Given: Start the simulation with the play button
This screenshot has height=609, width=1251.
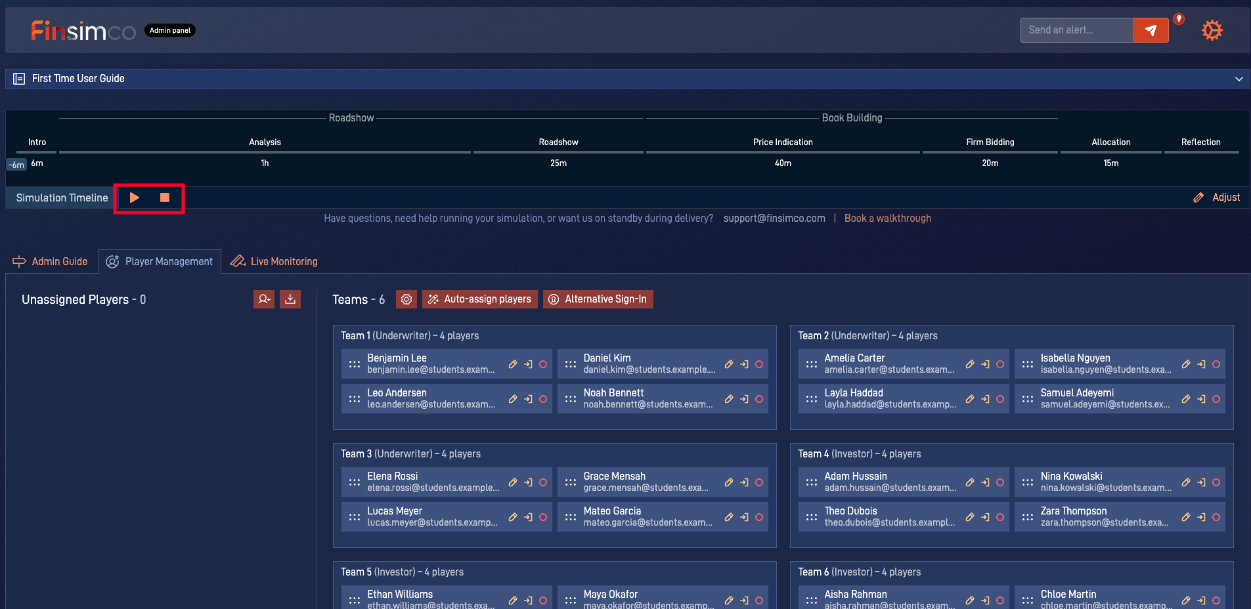Looking at the screenshot, I should [x=135, y=198].
